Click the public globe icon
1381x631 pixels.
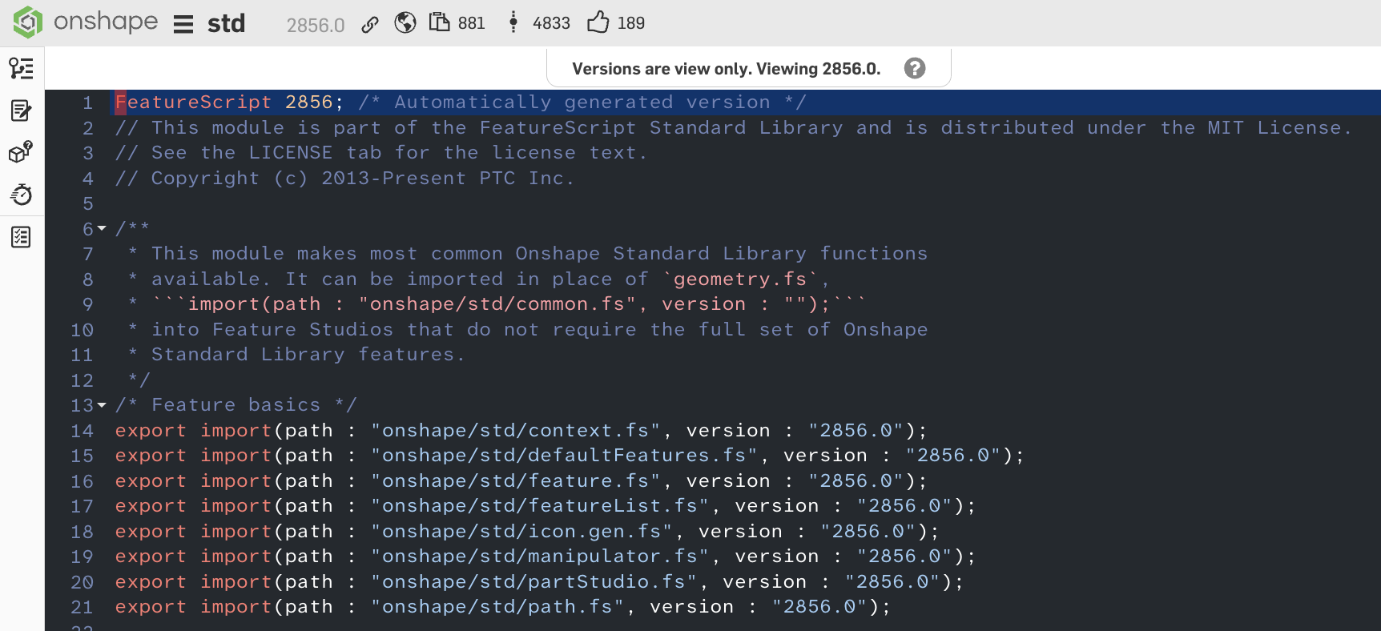405,22
